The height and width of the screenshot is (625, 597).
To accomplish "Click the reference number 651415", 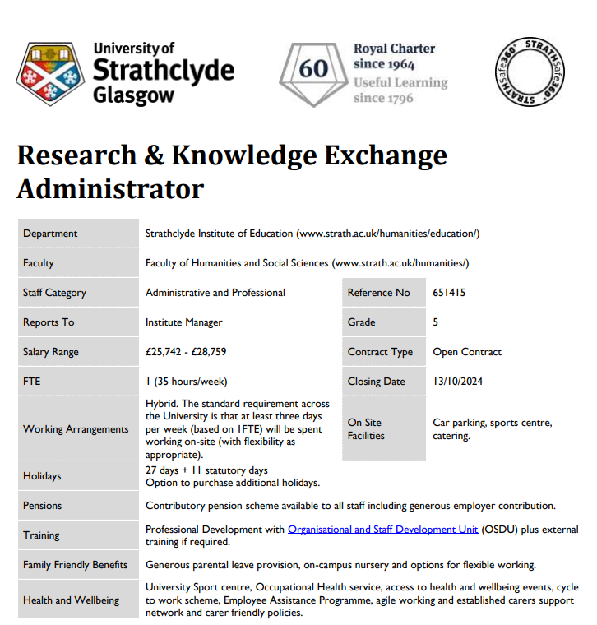I will [x=449, y=293].
